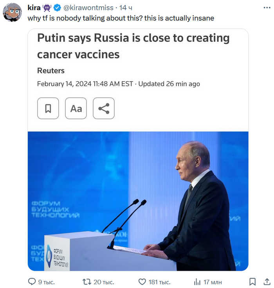Image resolution: width=274 pixels, height=288 pixels.
Task: Repost the tweet using retweet icon
Action: [x=87, y=282]
